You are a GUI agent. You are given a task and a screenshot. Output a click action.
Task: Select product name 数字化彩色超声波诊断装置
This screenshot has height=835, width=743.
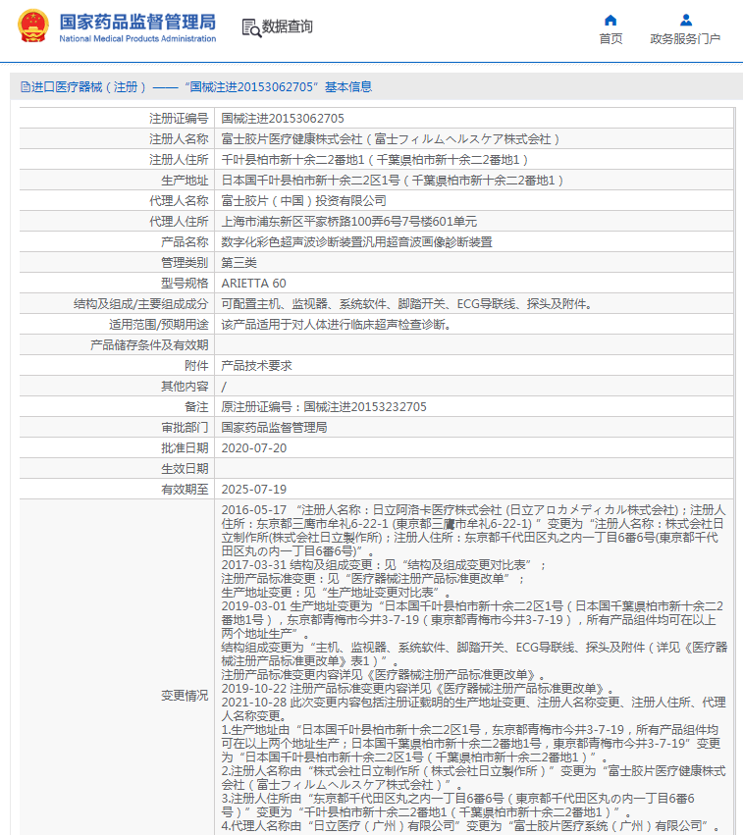tap(357, 242)
